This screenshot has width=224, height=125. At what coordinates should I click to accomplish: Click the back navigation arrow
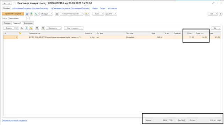[x=5, y=3]
